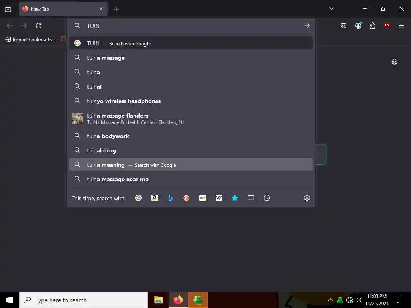Open the Windows notification center
Viewport: 411px width, 308px height.
tap(398, 300)
